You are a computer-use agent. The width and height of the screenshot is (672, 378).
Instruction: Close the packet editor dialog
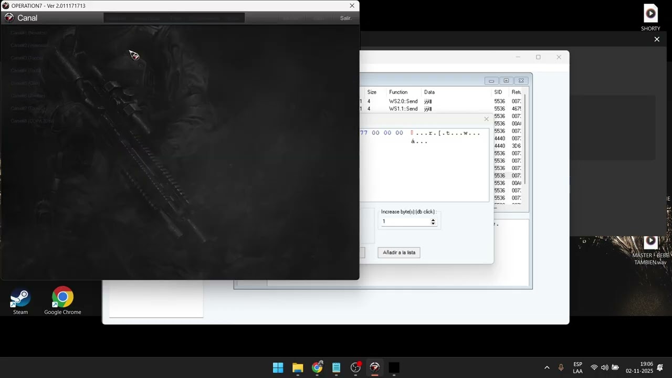[486, 119]
